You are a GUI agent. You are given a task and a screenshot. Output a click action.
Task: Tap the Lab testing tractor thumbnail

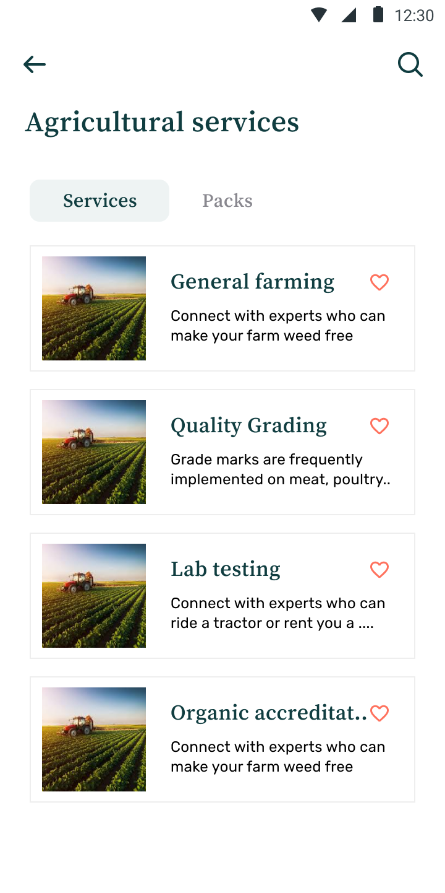pyautogui.click(x=94, y=596)
